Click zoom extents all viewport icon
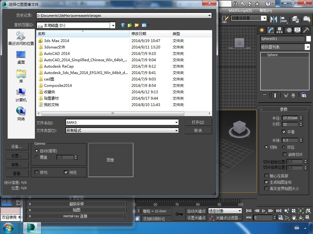The image size is (313, 234). (308, 211)
